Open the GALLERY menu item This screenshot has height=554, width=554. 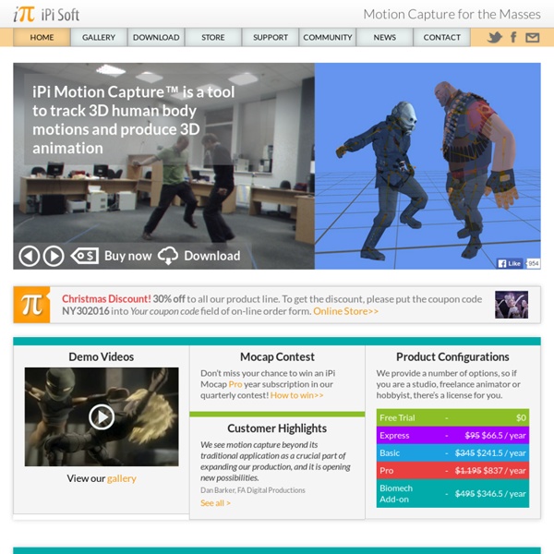coord(99,37)
